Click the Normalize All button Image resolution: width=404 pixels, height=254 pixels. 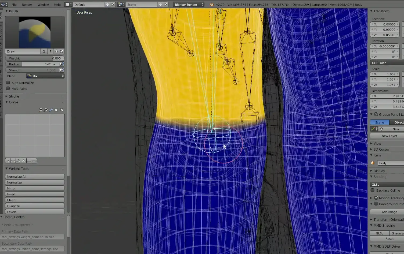point(35,177)
